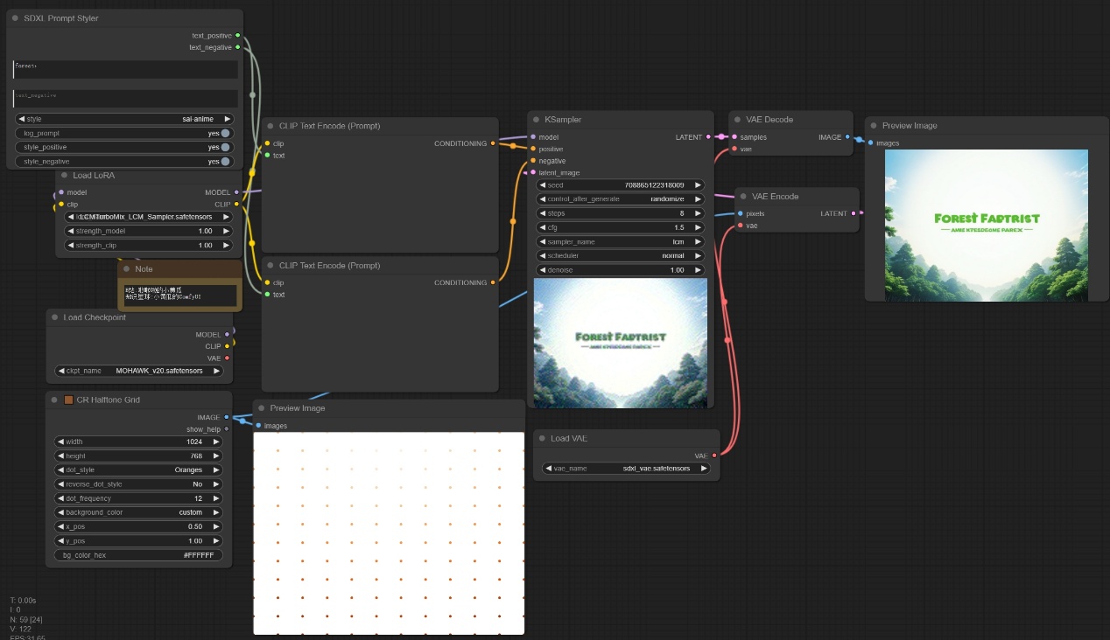Increase the steps value with right arrow
Image resolution: width=1110 pixels, height=640 pixels.
(x=698, y=213)
